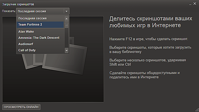Image resolution: width=199 pixels, height=112 pixels.
Task: Click the Показать label
Action: pyautogui.click(x=9, y=11)
